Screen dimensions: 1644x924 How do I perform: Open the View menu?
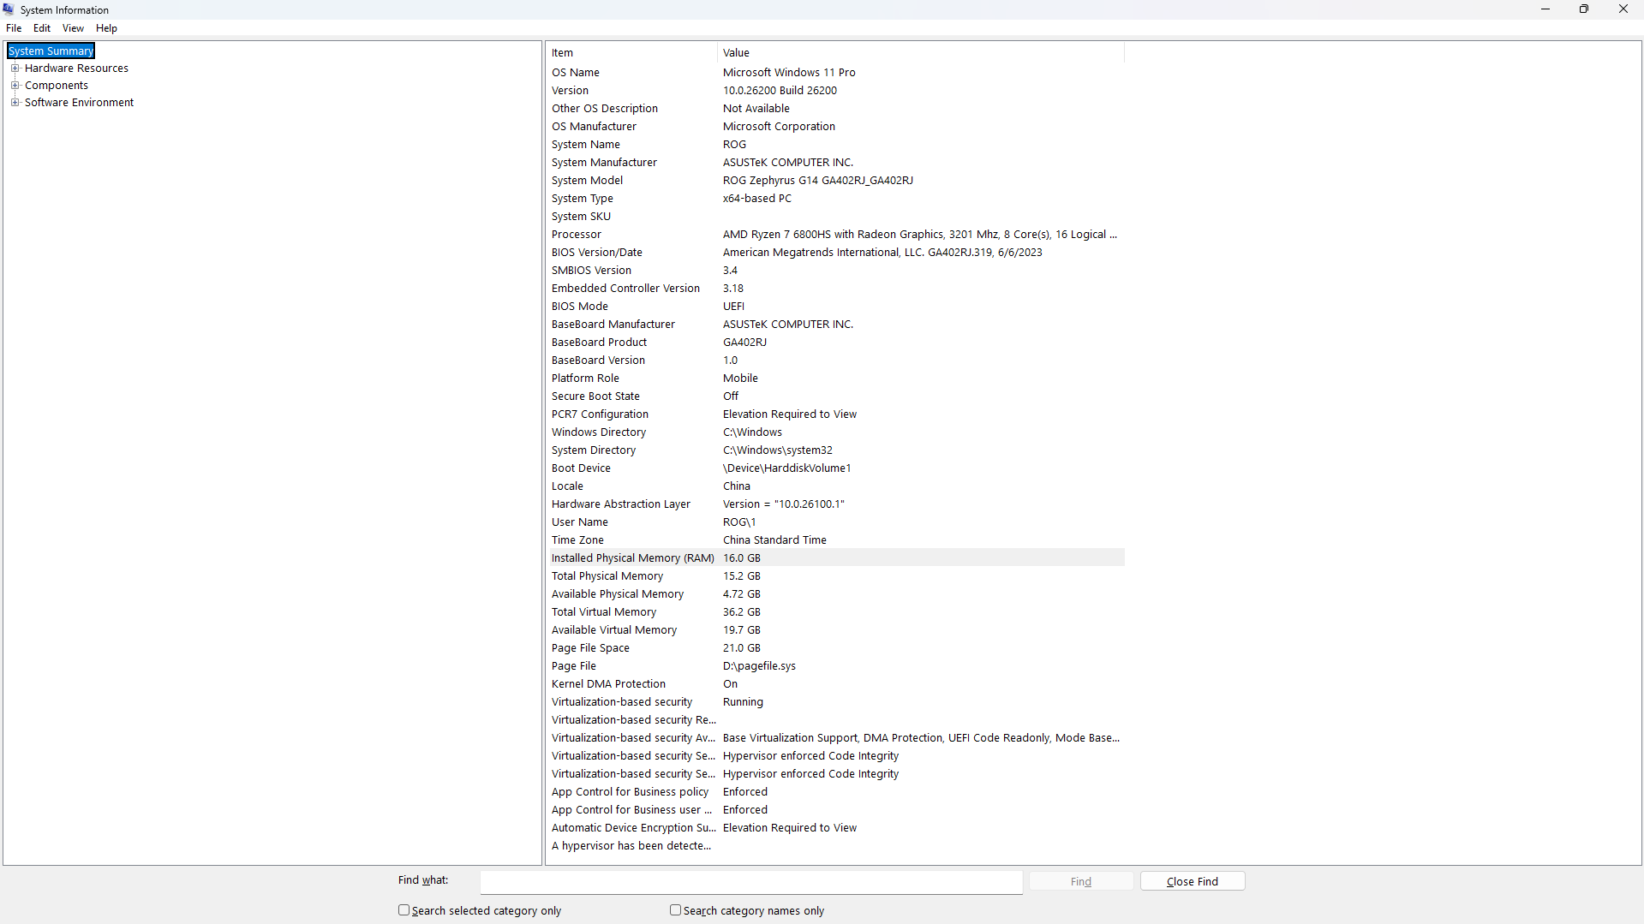coord(73,28)
